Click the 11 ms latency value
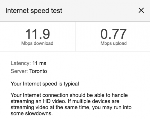 click(39, 63)
